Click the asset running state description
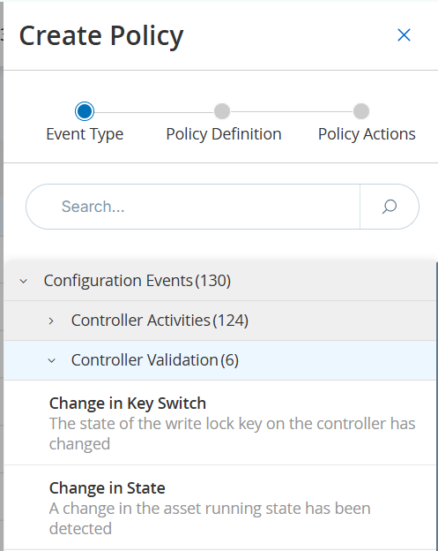 (x=210, y=518)
